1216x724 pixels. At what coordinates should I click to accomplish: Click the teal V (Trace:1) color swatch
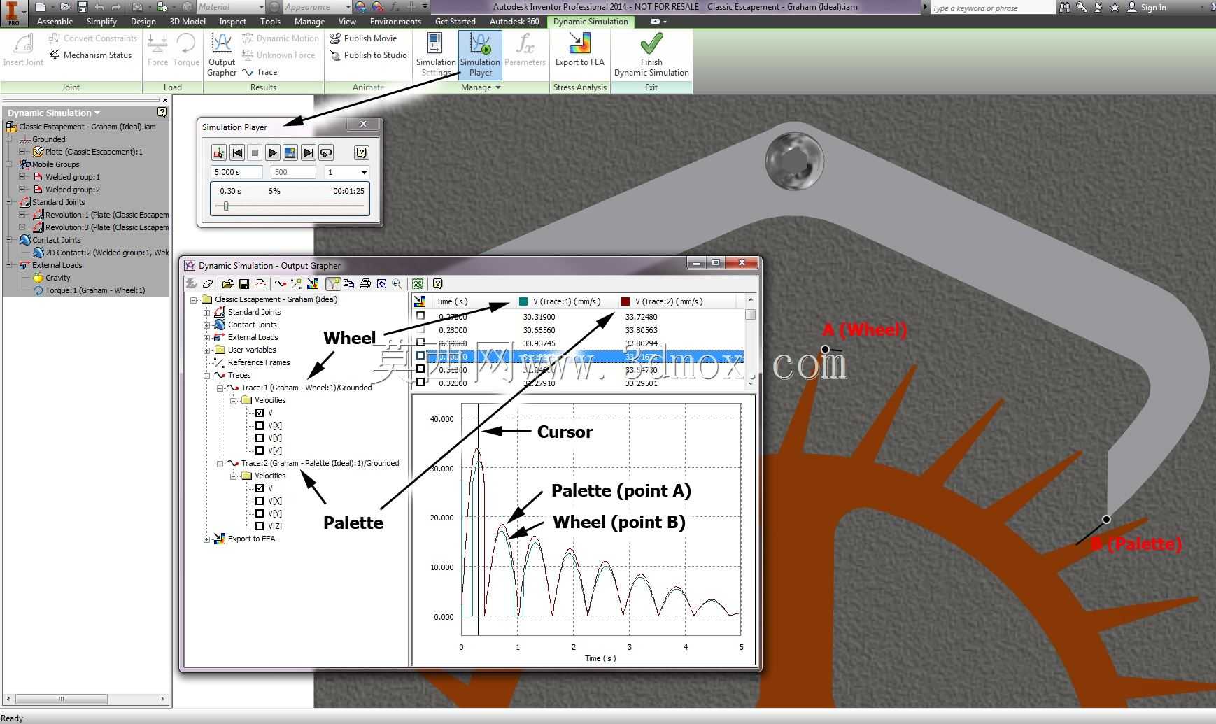pos(523,301)
